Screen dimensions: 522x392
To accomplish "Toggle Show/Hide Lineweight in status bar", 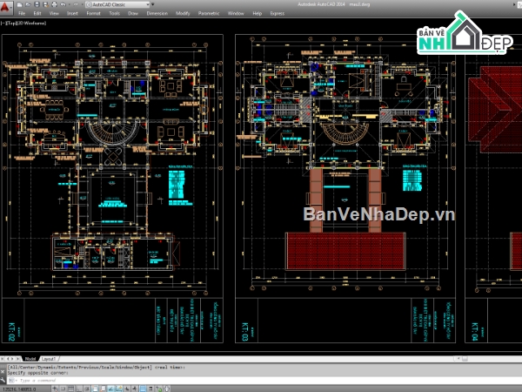I will click(135, 389).
